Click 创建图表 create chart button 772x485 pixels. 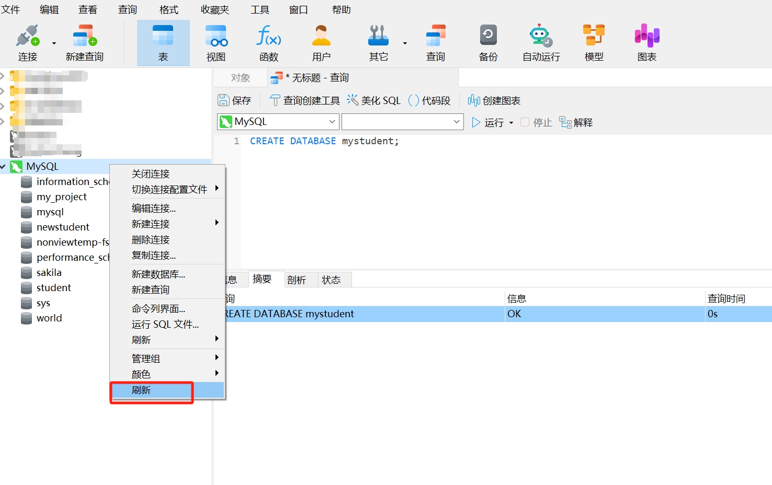(494, 100)
